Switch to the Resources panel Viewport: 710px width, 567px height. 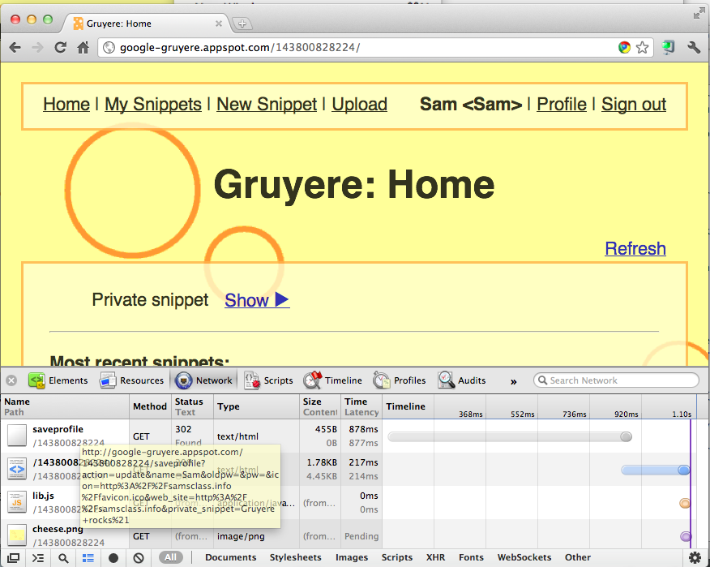(132, 380)
